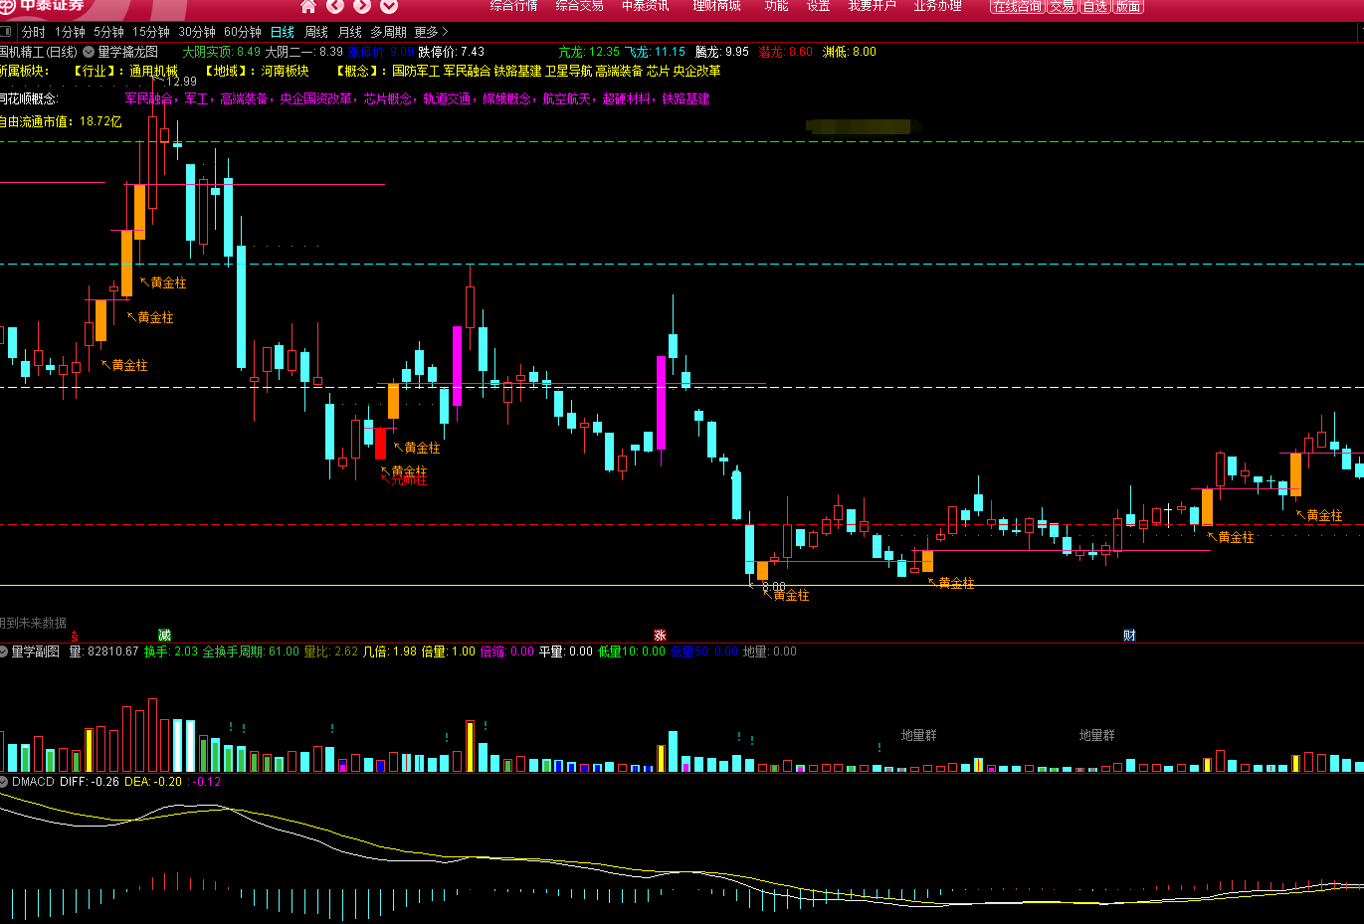
Task: Click the blue 财 marker icon
Action: [1129, 635]
